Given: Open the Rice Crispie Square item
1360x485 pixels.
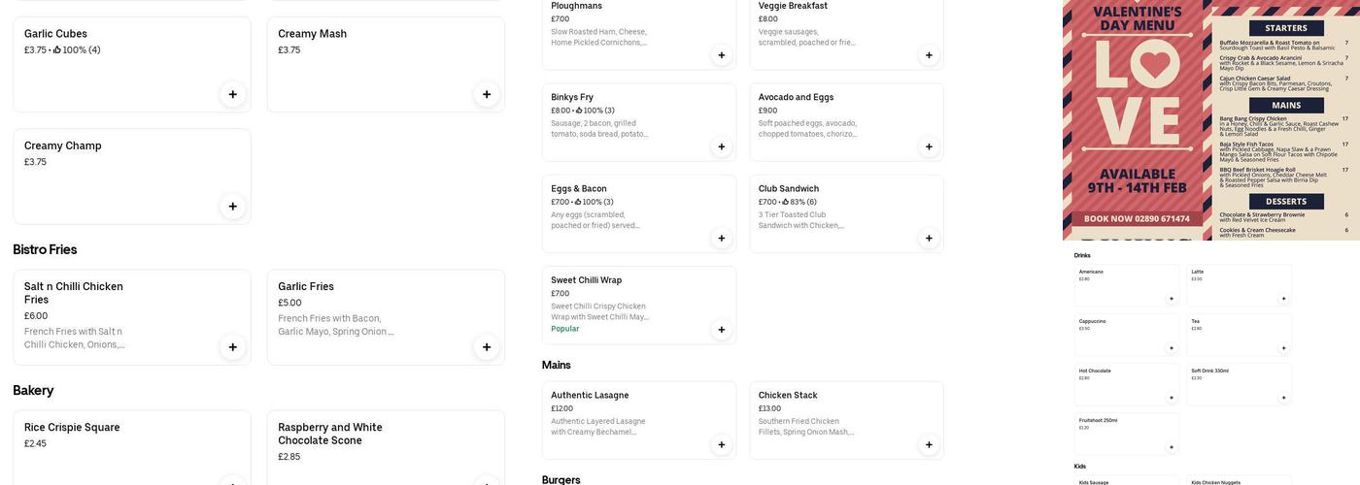Looking at the screenshot, I should click(131, 441).
